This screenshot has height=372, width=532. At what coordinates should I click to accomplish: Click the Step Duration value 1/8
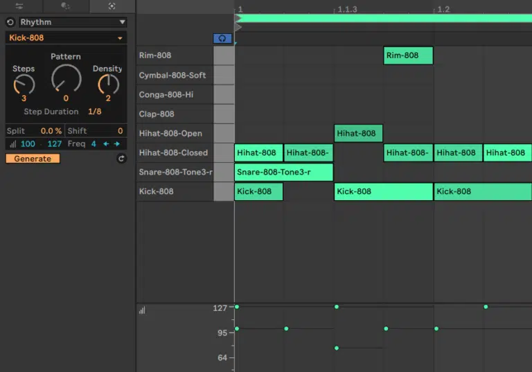tap(95, 112)
